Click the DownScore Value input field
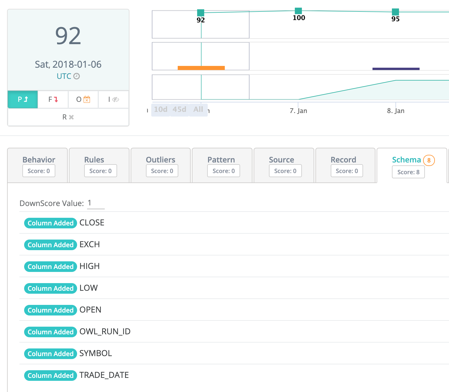 tap(96, 203)
